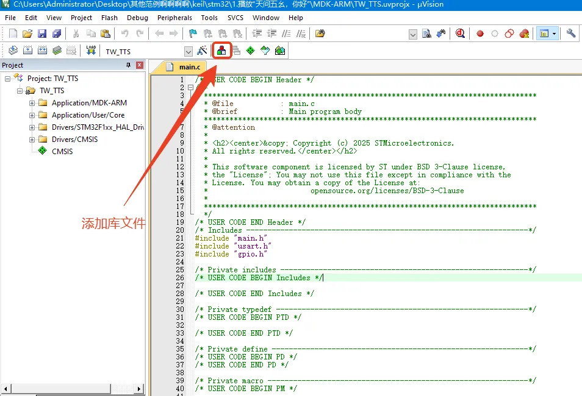Open Manage Project Items (file extensions, books)

(x=222, y=51)
